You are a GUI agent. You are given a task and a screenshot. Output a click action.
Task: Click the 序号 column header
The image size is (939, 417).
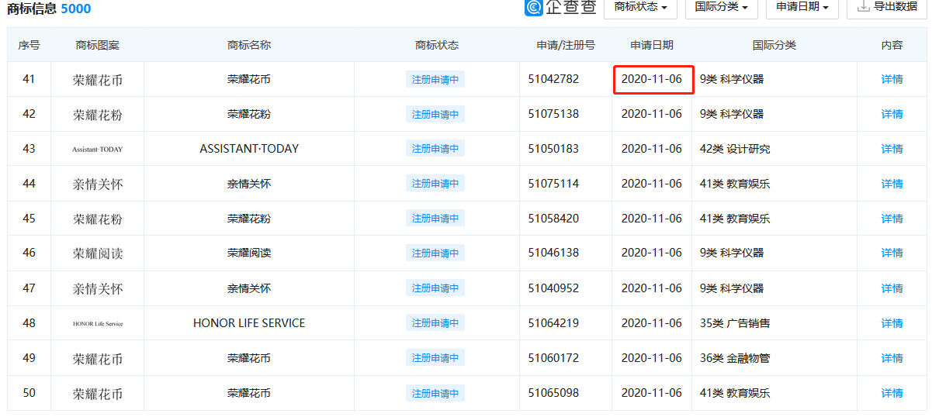tap(29, 45)
